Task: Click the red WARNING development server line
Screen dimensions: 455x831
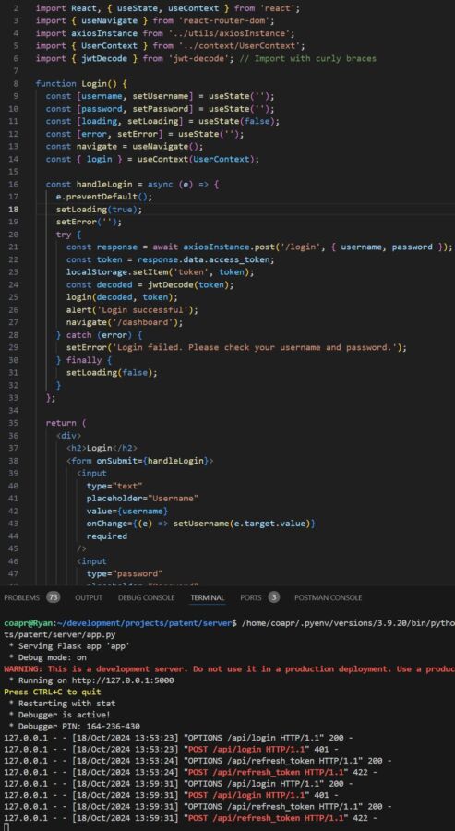Action: point(230,668)
